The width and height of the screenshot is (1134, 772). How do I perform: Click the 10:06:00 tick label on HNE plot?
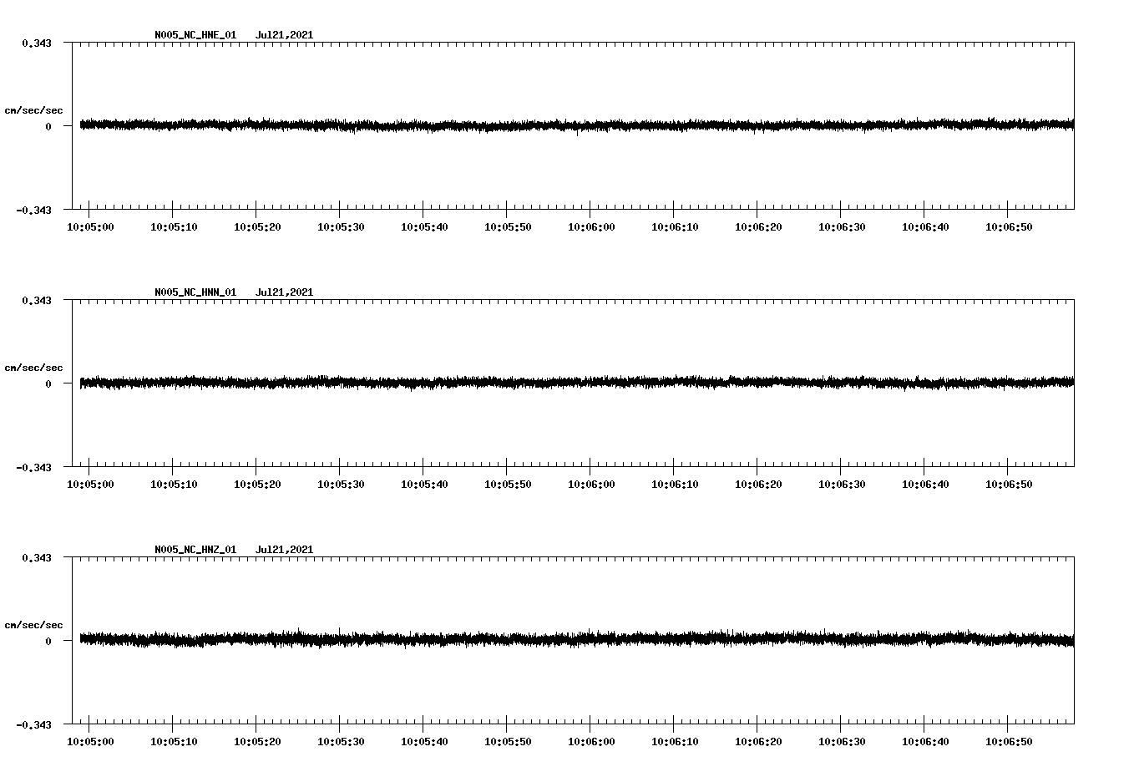pos(591,227)
